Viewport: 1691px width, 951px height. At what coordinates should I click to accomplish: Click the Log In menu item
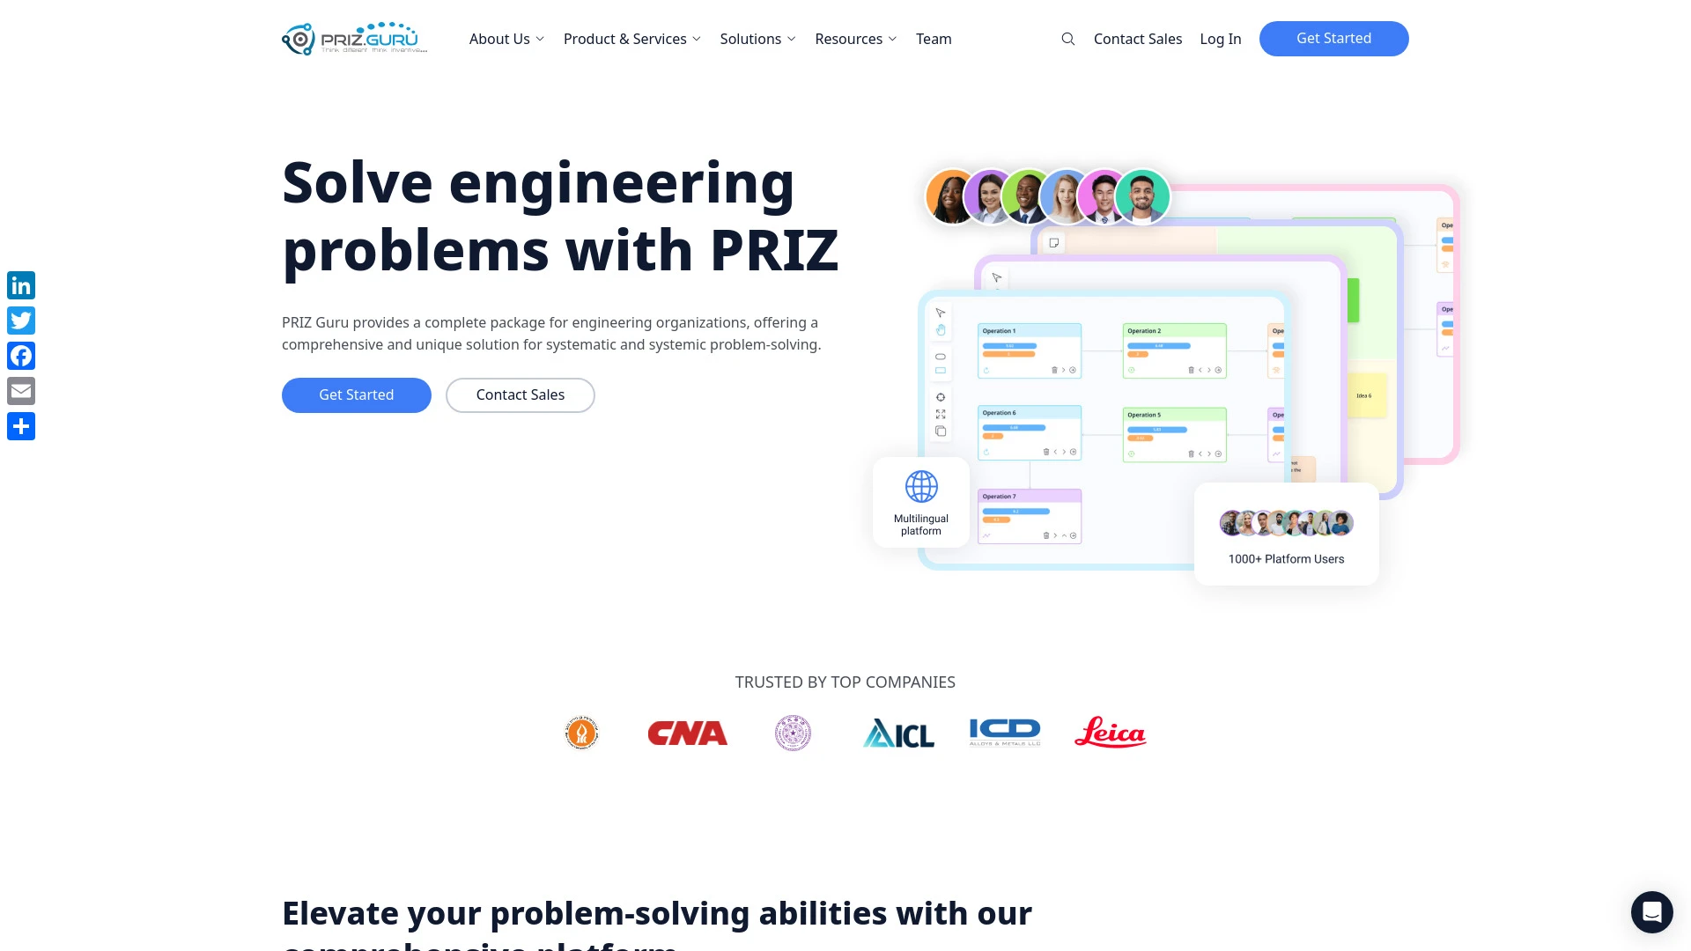(1220, 39)
